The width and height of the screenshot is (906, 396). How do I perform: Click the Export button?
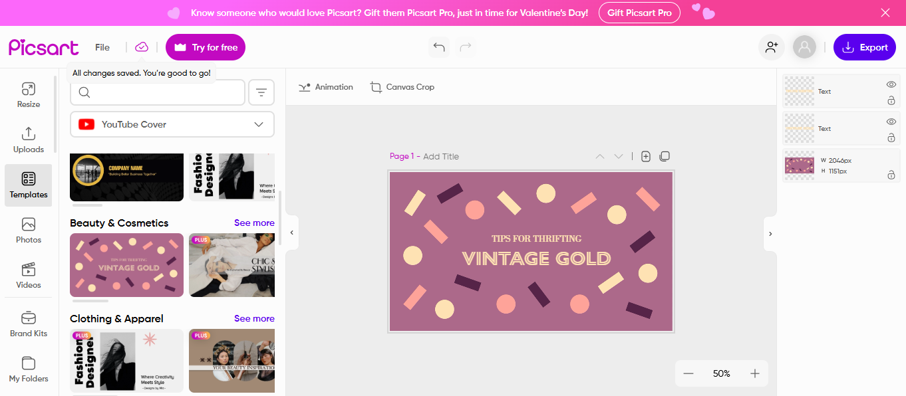[865, 47]
